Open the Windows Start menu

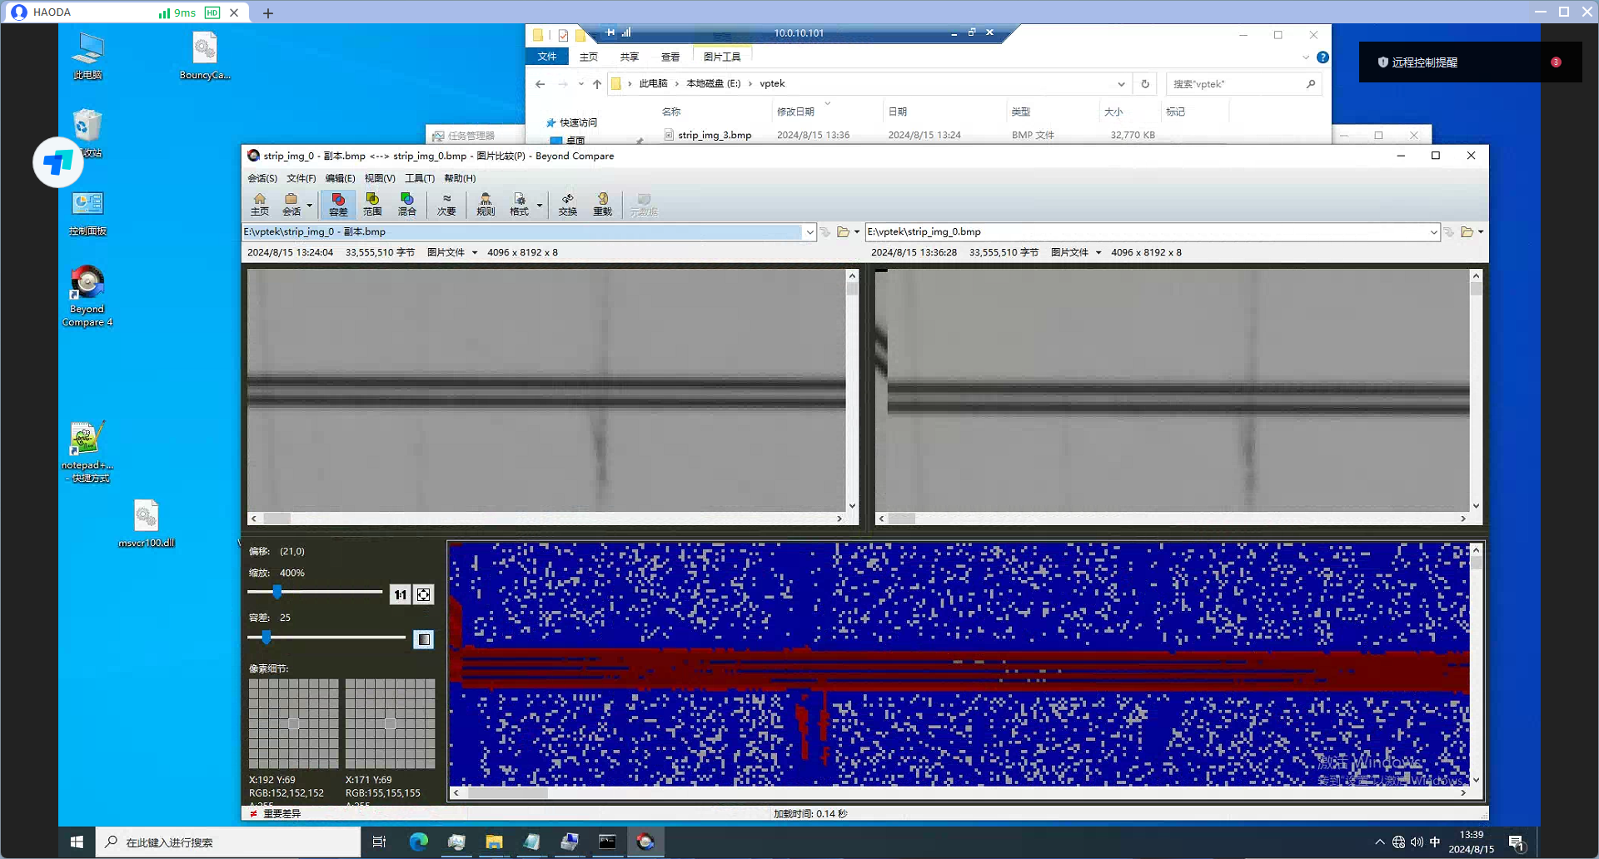[77, 842]
